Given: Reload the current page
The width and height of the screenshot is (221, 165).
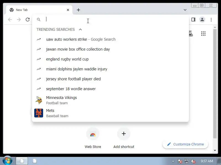Looking at the screenshot, I should coord(28,20).
